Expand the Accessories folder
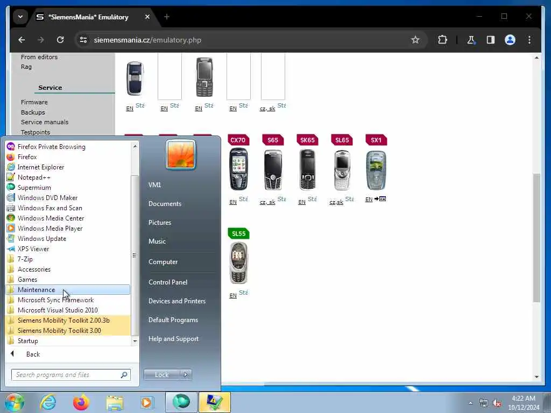Image resolution: width=551 pixels, height=413 pixels. click(68, 269)
